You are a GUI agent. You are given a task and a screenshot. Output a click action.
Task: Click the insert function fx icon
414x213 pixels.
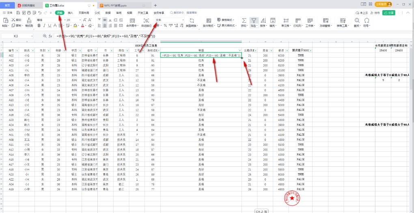point(50,36)
